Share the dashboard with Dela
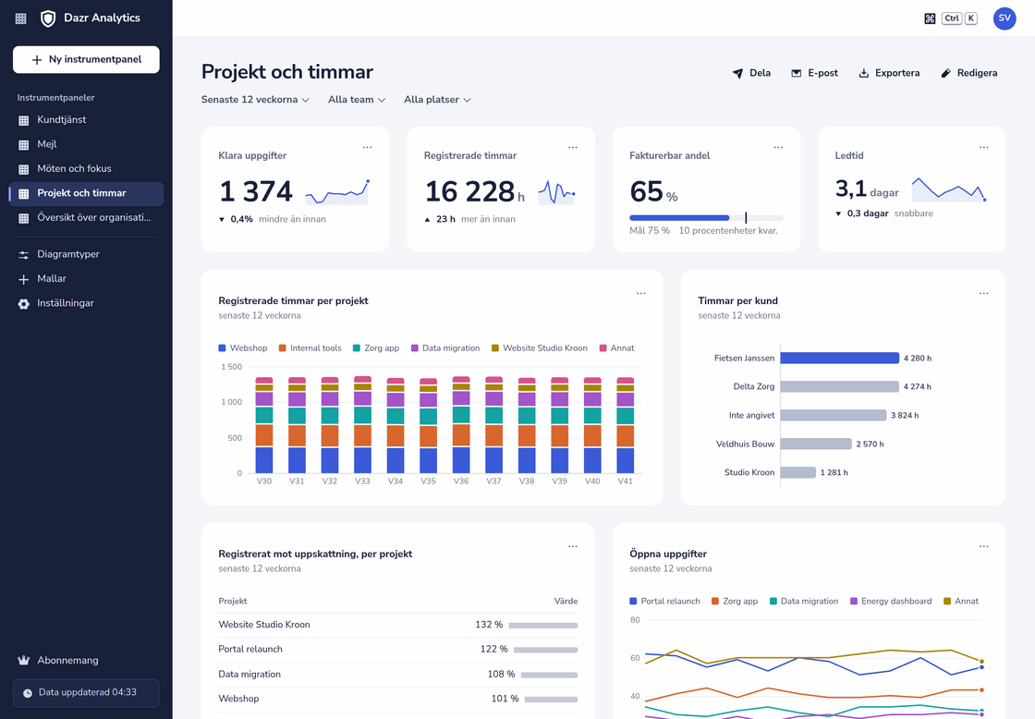Viewport: 1035px width, 719px height. click(752, 73)
